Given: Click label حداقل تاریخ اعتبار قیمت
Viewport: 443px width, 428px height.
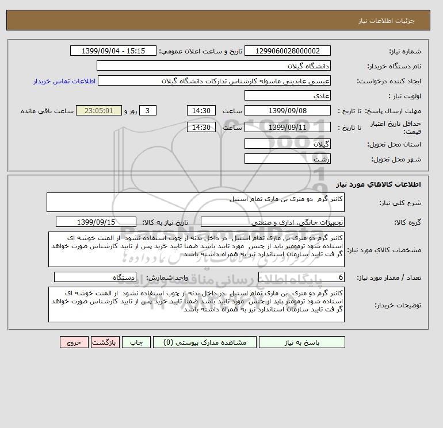Looking at the screenshot, I should (396, 128).
